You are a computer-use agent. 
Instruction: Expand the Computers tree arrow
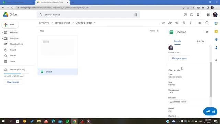[2, 38]
